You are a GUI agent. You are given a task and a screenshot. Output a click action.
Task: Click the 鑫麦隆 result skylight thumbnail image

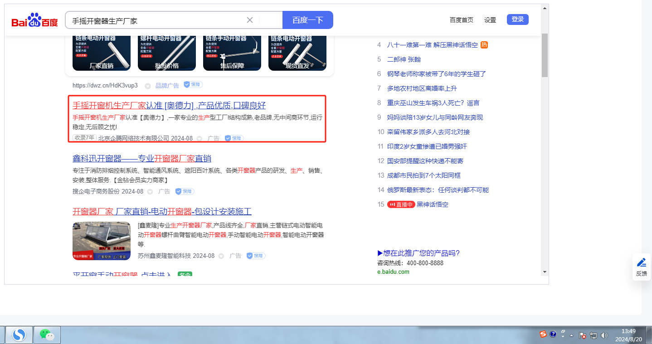point(102,241)
